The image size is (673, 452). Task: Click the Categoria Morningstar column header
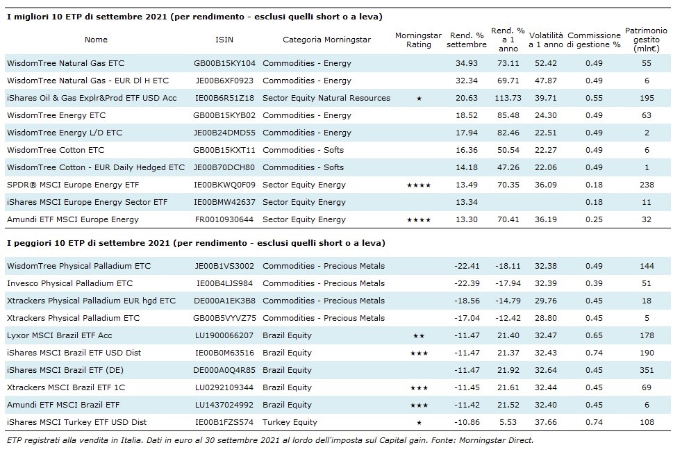point(326,40)
